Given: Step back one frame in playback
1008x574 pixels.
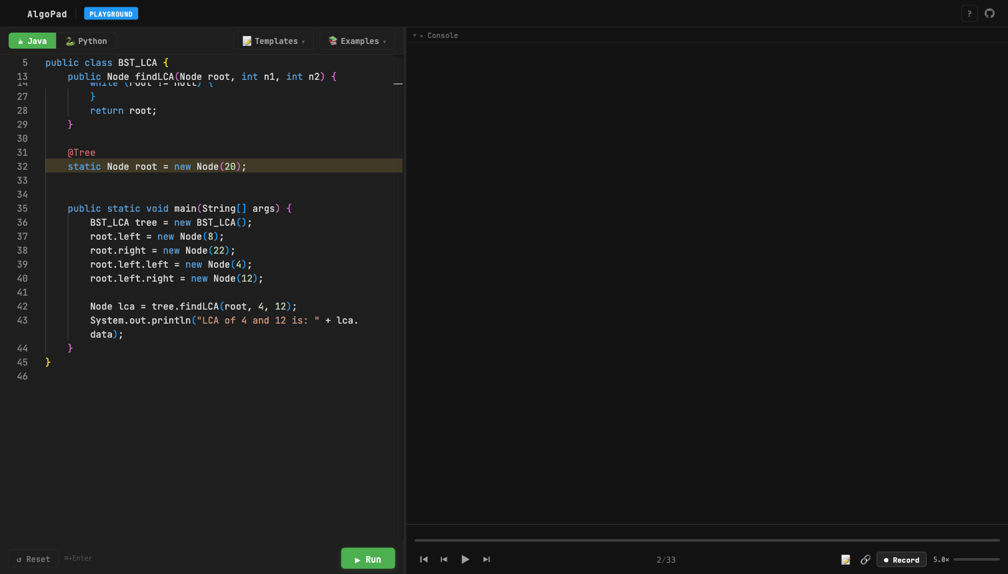Looking at the screenshot, I should (x=444, y=559).
